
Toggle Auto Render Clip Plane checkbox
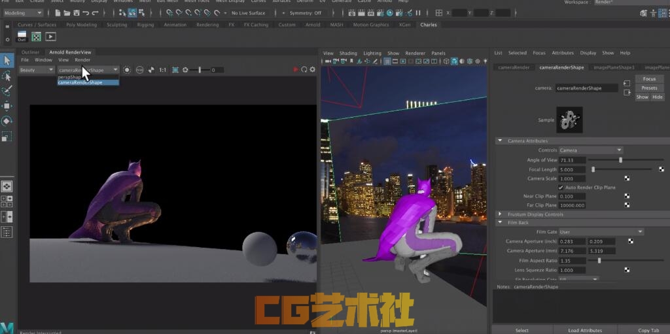(x=561, y=188)
